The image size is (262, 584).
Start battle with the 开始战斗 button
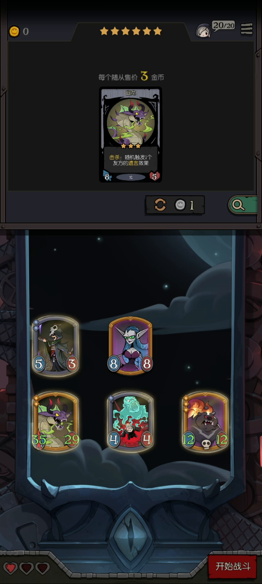pos(233,567)
